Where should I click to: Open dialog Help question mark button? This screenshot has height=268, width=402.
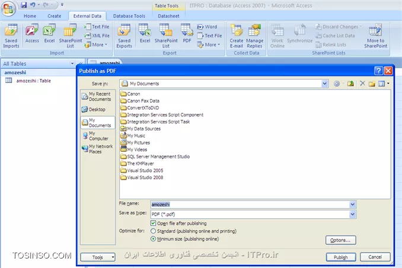click(x=378, y=71)
